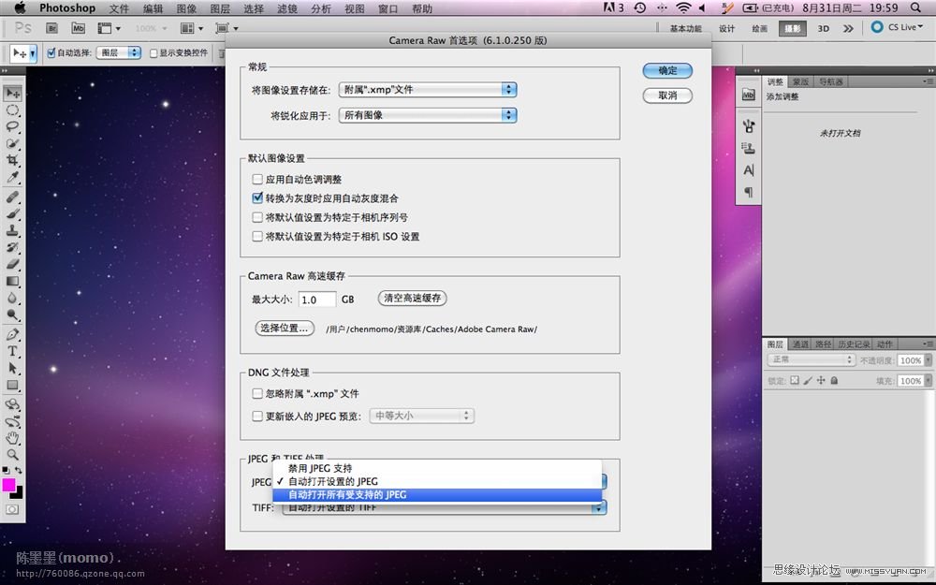The image size is (936, 585).
Task: Select the Blur tool
Action: [x=12, y=298]
